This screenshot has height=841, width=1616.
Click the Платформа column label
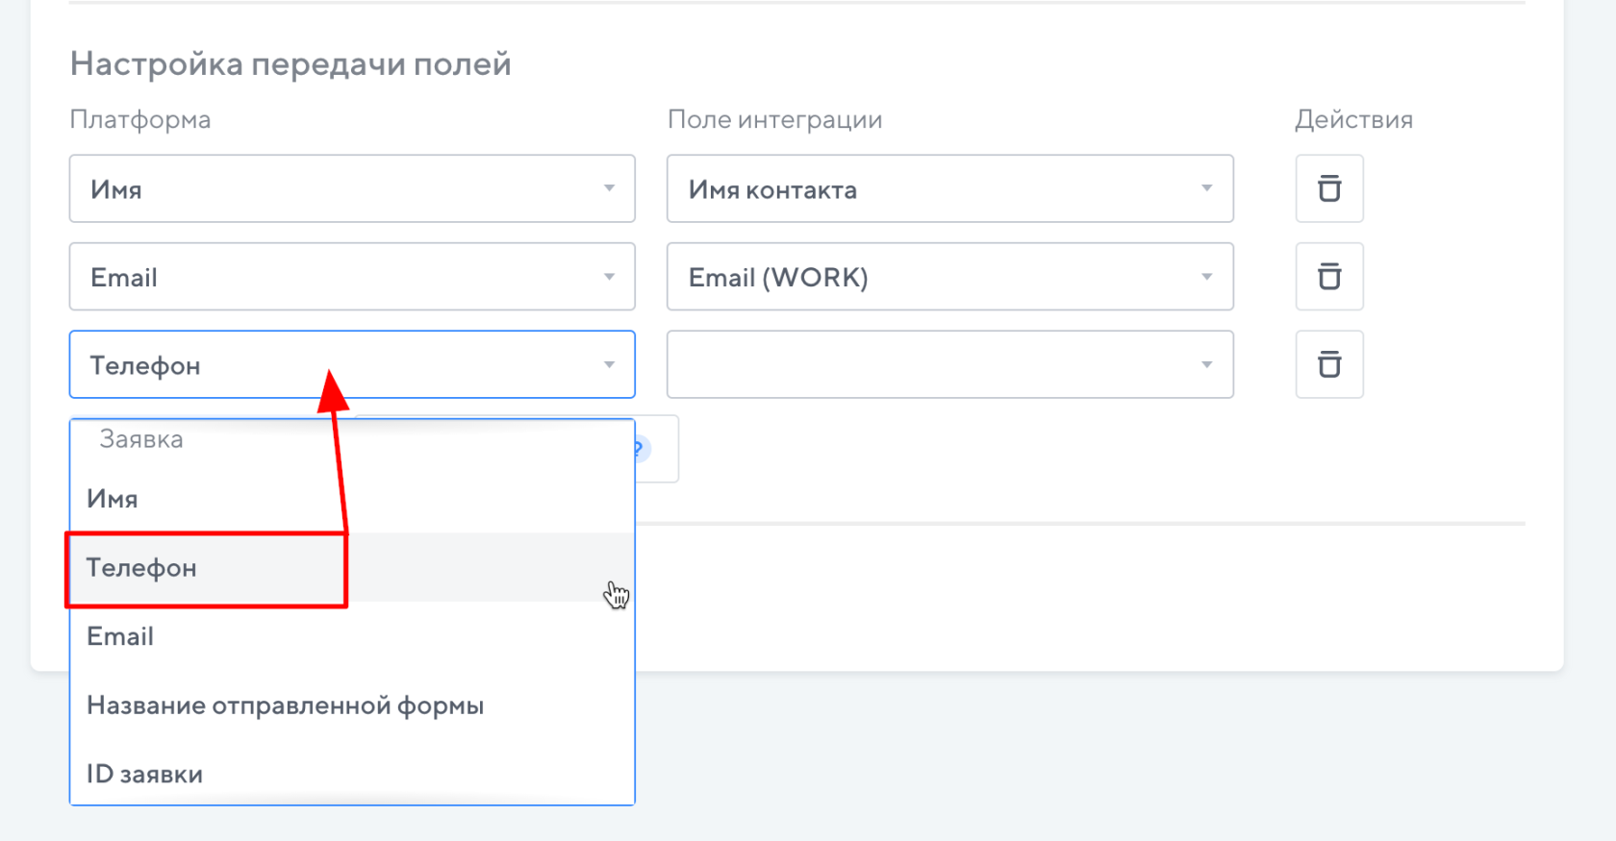[x=140, y=119]
